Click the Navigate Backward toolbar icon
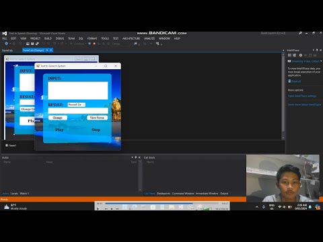The height and width of the screenshot is (242, 323). 7,44
